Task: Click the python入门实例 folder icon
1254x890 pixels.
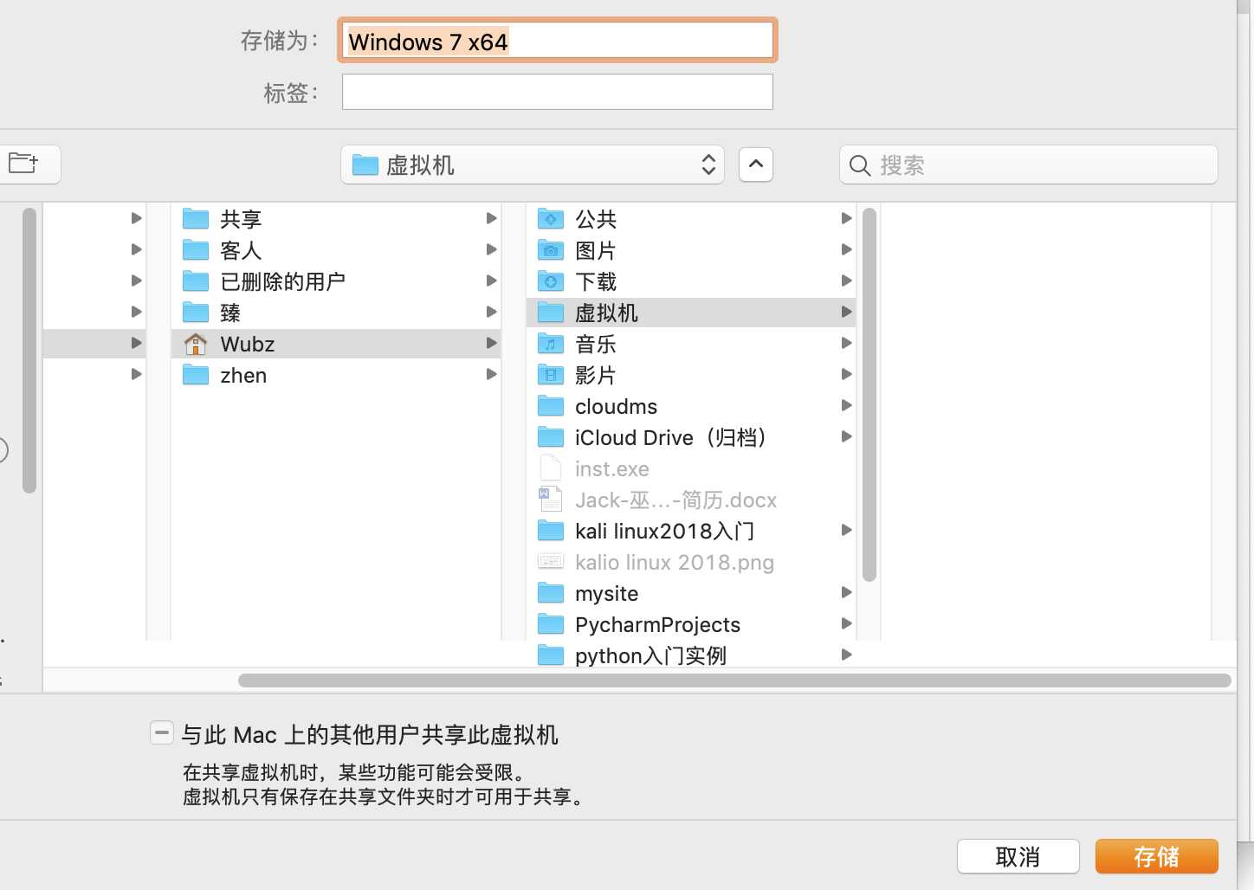Action: point(551,655)
